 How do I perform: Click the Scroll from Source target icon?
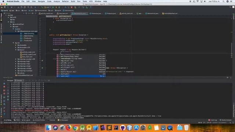(x=26, y=14)
